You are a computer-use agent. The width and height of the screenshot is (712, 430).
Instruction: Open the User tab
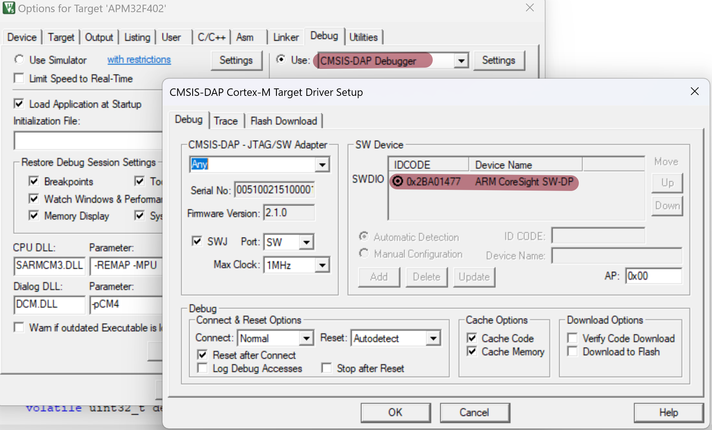171,37
